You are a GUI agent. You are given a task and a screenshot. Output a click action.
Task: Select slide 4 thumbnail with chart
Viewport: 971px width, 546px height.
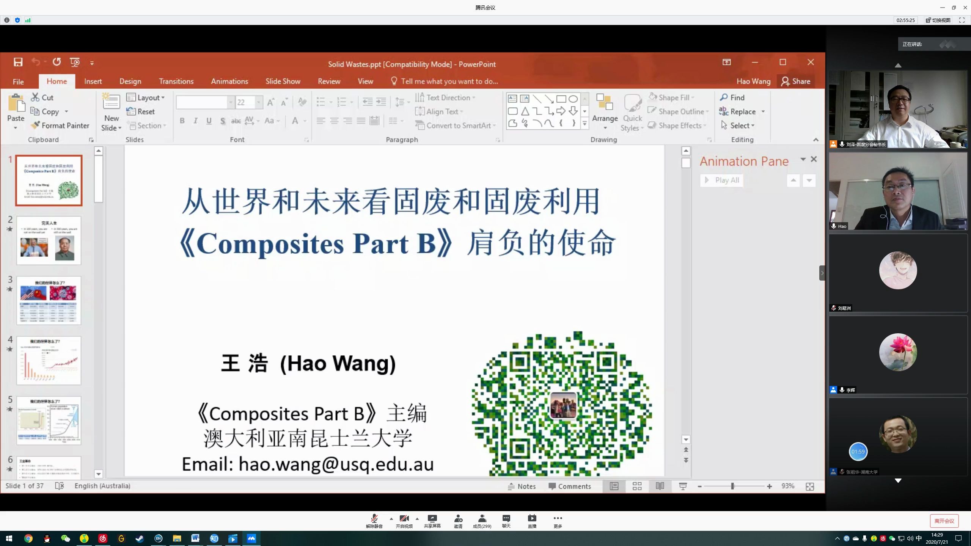(x=49, y=360)
